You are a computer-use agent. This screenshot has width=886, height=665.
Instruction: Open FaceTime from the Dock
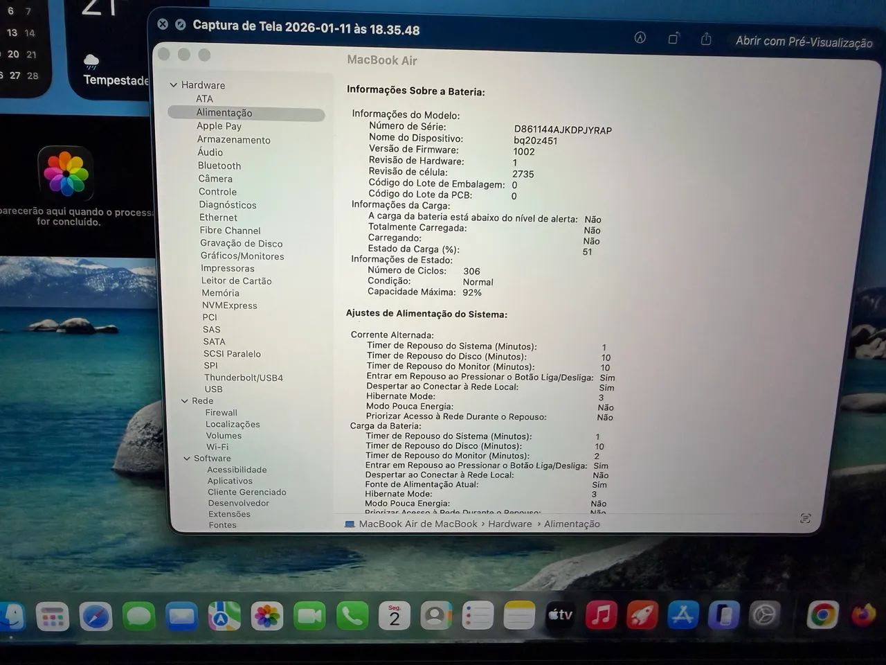[x=309, y=615]
